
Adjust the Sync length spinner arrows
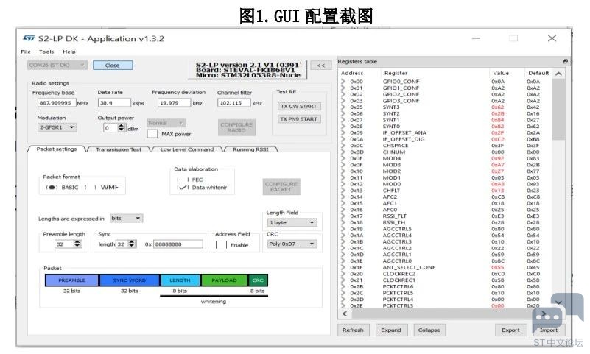[x=132, y=244]
